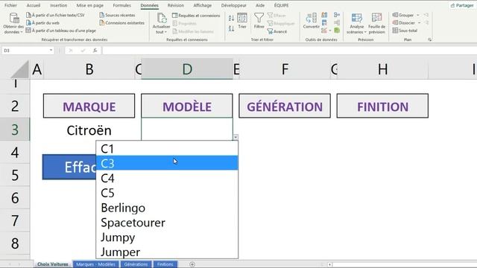Image resolution: width=477 pixels, height=268 pixels.
Task: Open Analyse scénarios menu
Action: 356,23
